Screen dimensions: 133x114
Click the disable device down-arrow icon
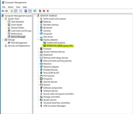[48, 11]
